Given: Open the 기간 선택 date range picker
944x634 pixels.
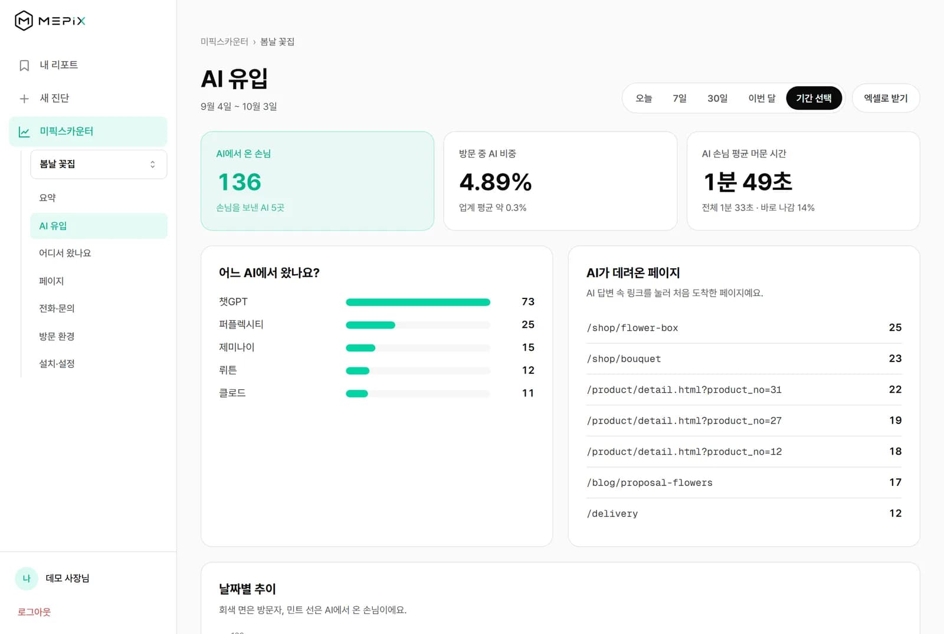Looking at the screenshot, I should pos(814,98).
